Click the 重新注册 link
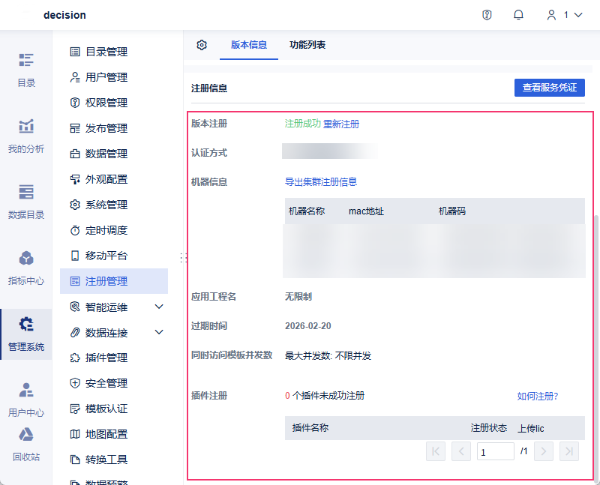The height and width of the screenshot is (485, 600). 341,124
